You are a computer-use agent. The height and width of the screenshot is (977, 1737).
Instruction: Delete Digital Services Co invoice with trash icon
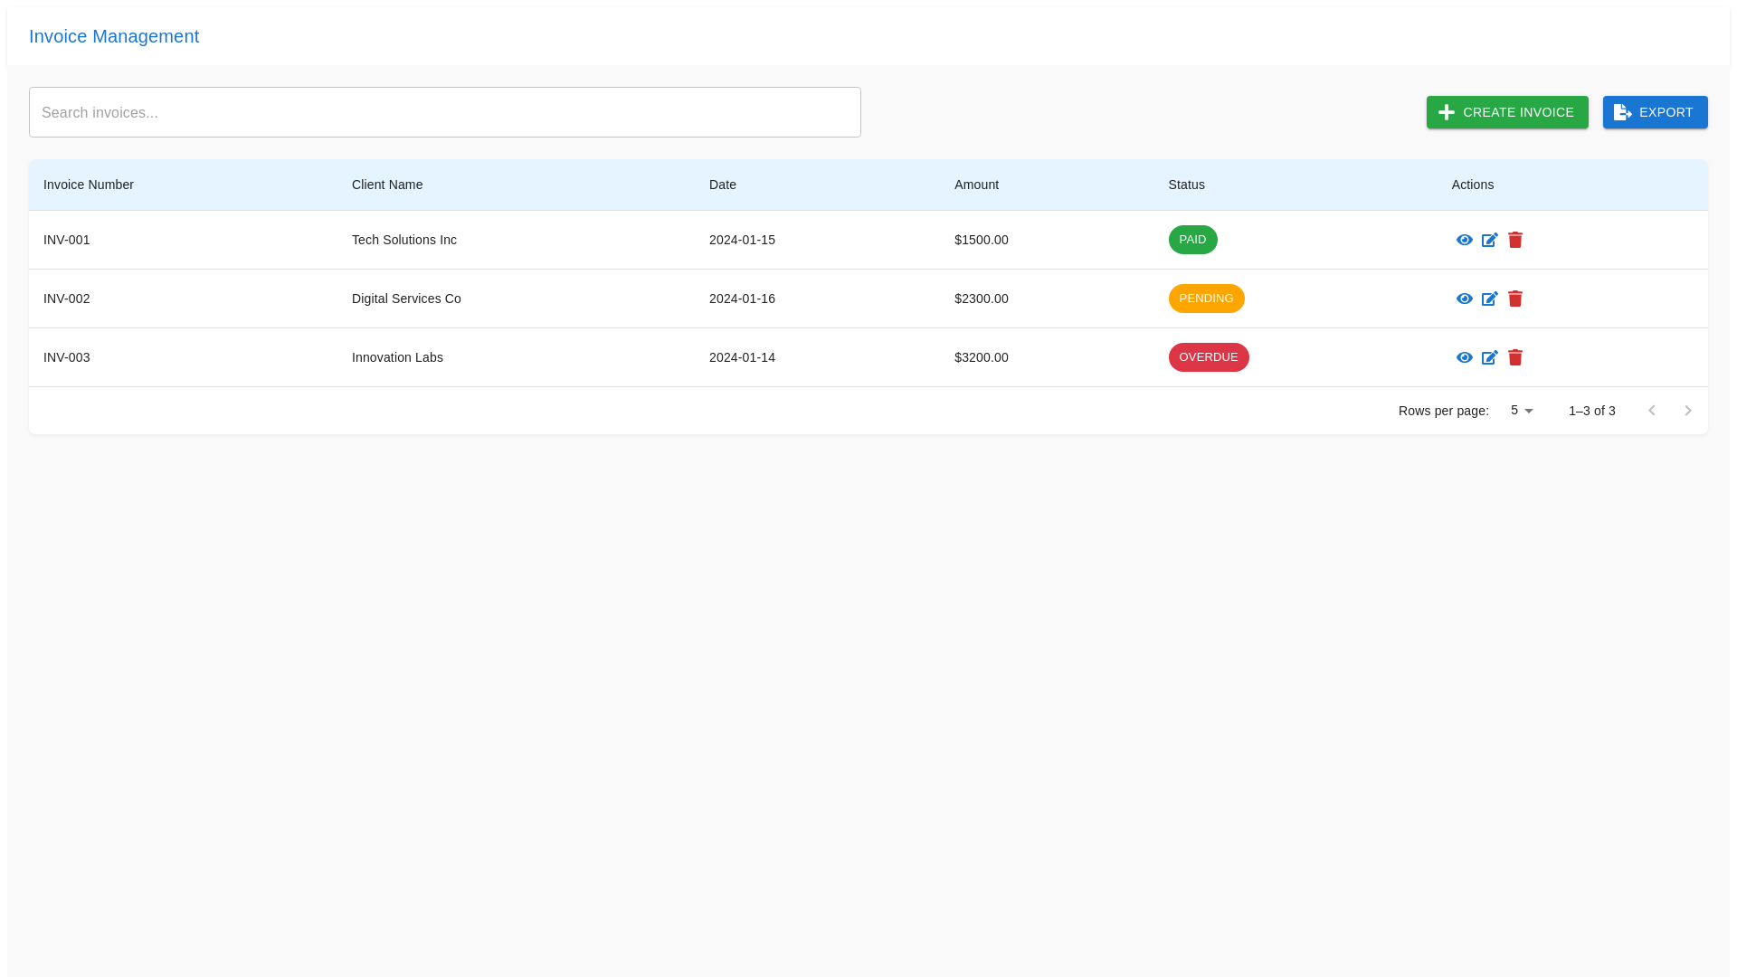(1515, 299)
